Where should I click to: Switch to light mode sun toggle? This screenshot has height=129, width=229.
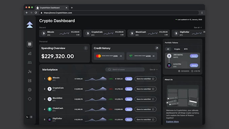pyautogui.click(x=31, y=117)
